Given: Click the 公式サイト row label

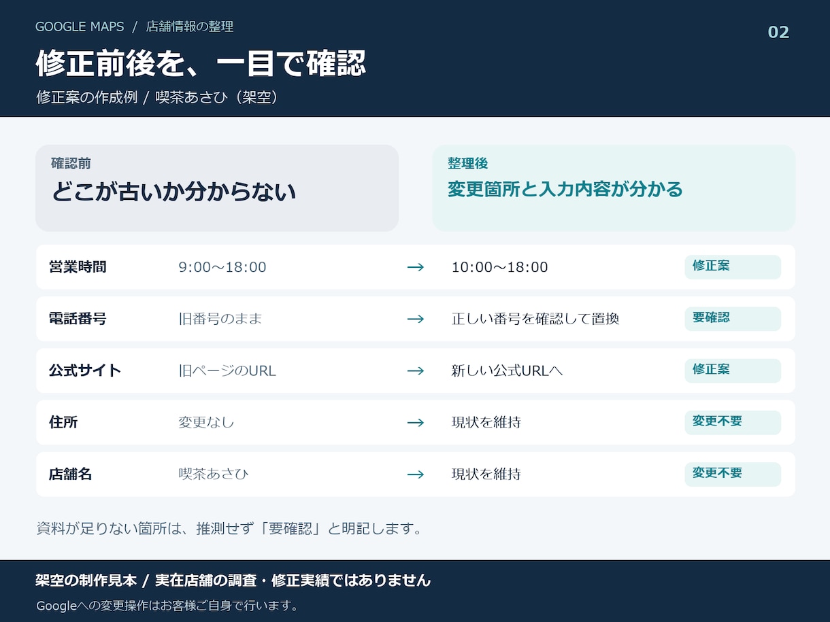Looking at the screenshot, I should (x=85, y=370).
